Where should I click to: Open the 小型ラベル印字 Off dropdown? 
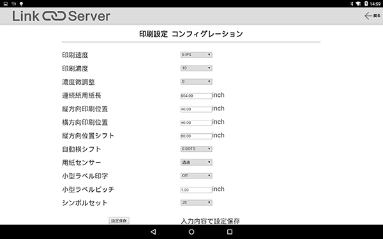(197, 176)
